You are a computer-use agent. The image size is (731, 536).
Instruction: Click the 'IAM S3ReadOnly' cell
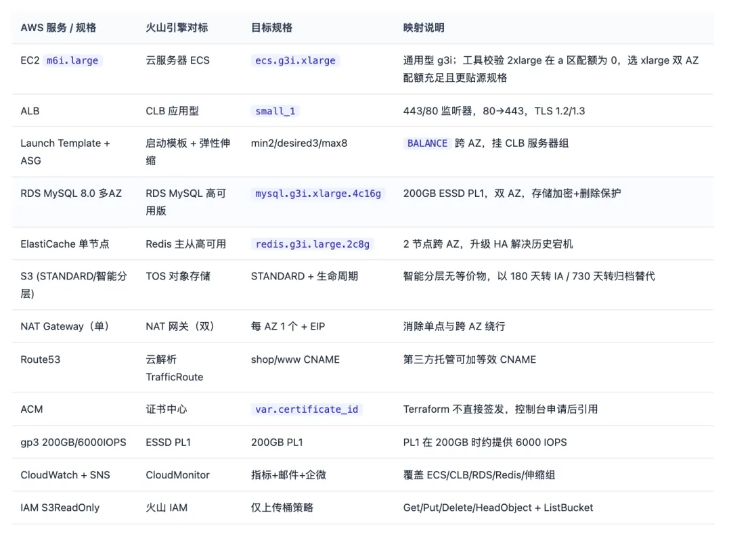[x=60, y=508]
